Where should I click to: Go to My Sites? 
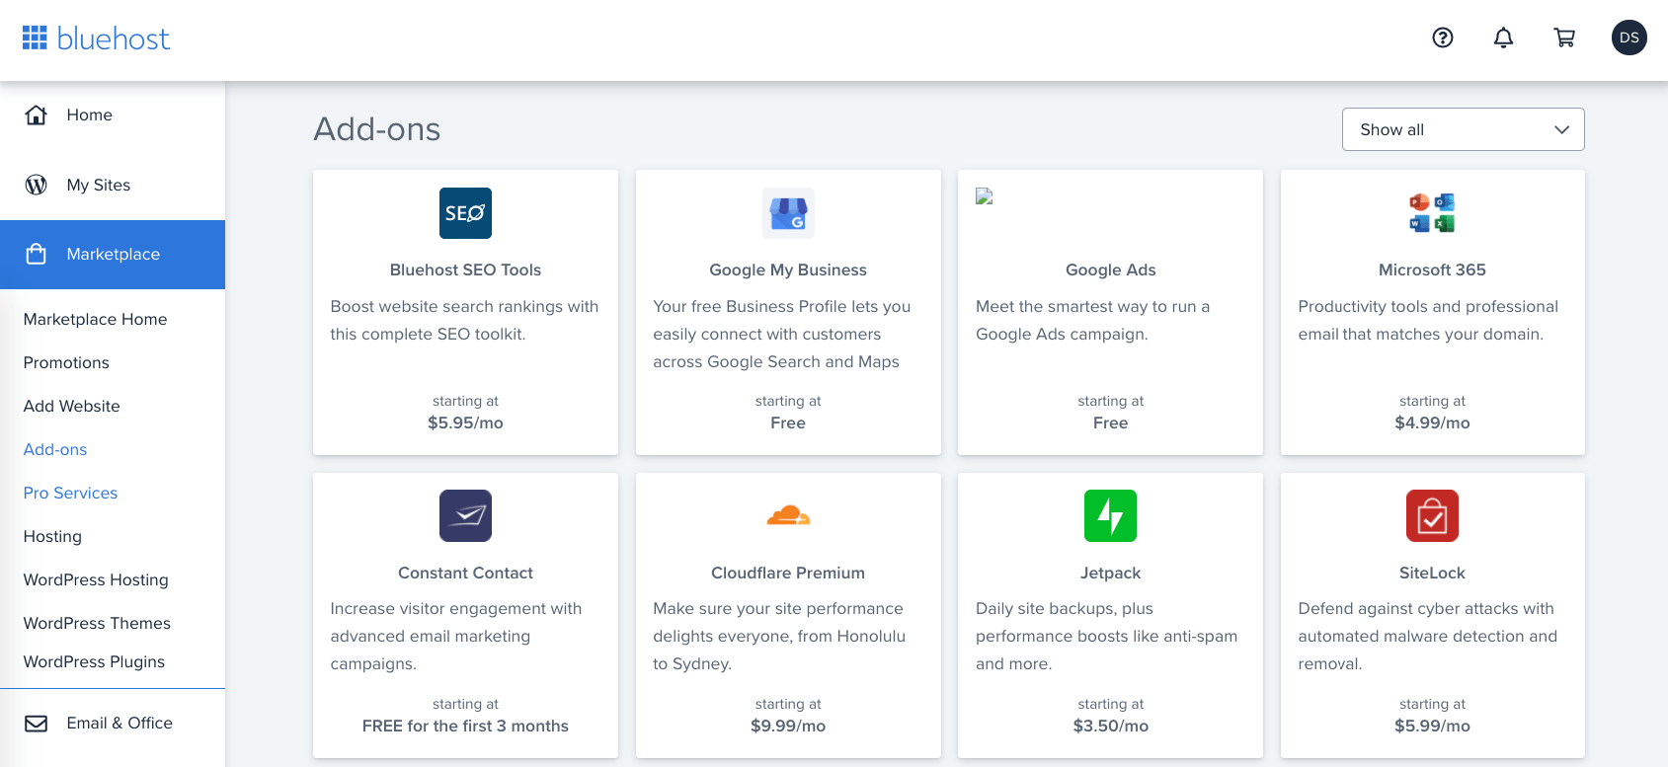pos(98,186)
